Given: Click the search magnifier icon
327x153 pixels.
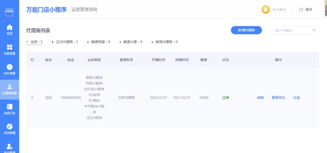Looking at the screenshot, I should (314, 30).
